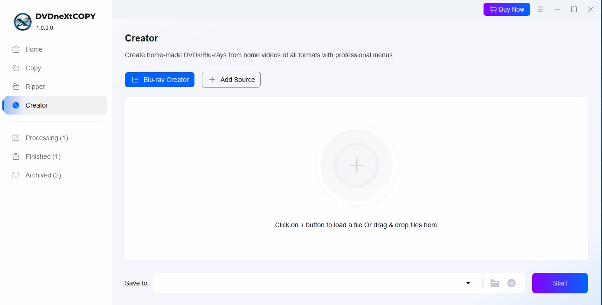Expand the Save to dropdown arrow
Viewport: 602px width, 305px height.
(468, 283)
